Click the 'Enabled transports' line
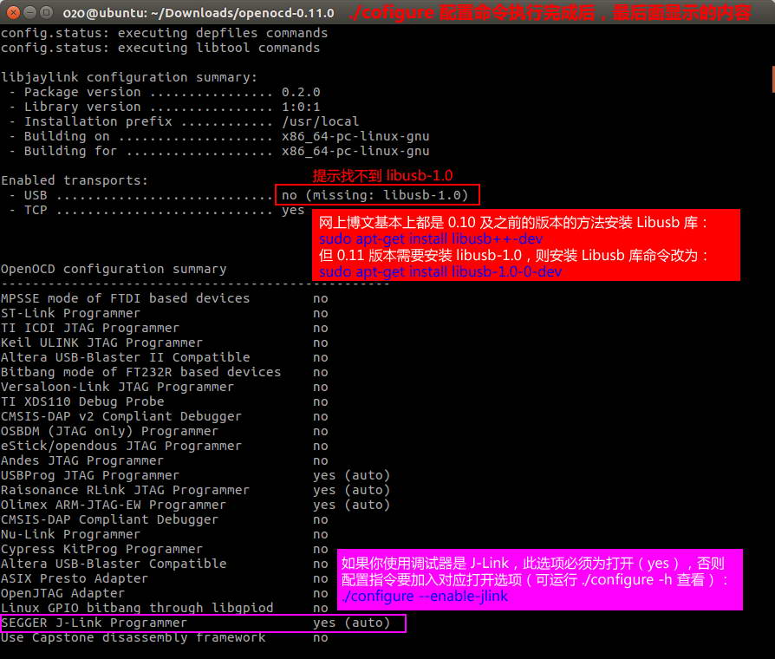The height and width of the screenshot is (659, 775). pos(75,180)
